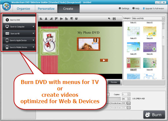The height and width of the screenshot is (121, 168).
Task: Click download arrow on Baby03 template
Action: click(x=138, y=33)
